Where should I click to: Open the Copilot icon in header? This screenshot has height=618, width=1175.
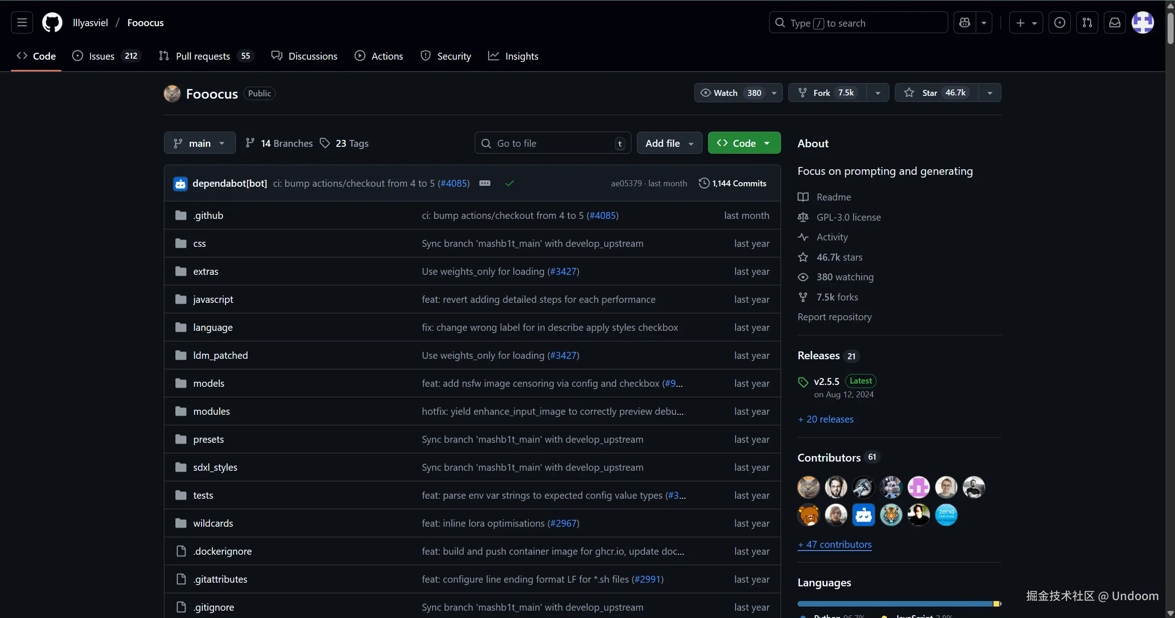point(965,22)
